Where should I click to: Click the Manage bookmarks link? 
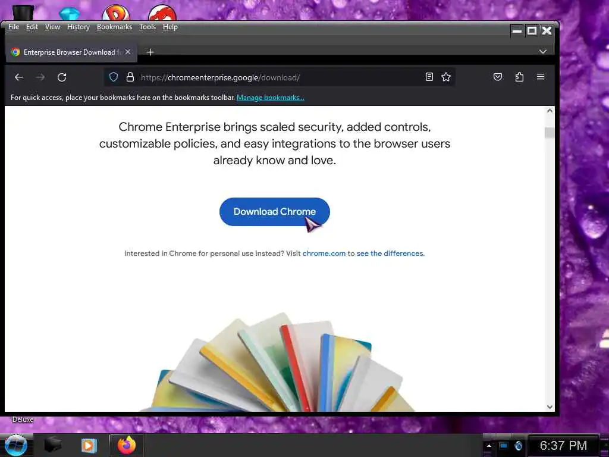[x=271, y=98]
